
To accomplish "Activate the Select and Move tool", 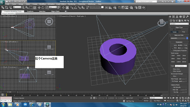I will pyautogui.click(x=39, y=7).
